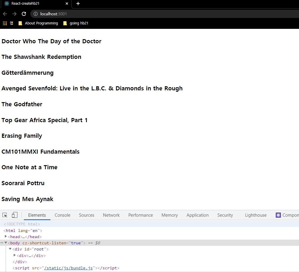This screenshot has width=299, height=272.
Task: Open the Network panel
Action: tap(111, 215)
